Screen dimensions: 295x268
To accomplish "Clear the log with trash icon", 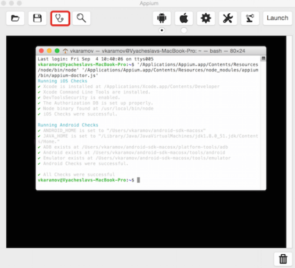I will tap(283, 259).
